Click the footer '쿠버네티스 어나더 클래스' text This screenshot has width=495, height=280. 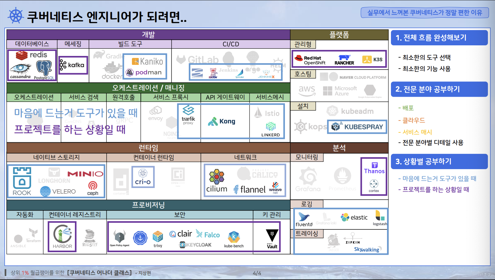point(99,273)
